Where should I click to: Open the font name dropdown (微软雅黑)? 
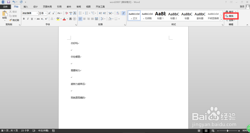click(x=37, y=13)
